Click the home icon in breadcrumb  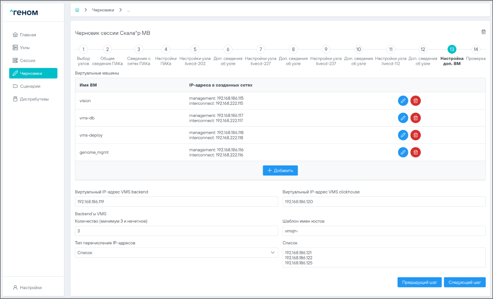click(77, 10)
